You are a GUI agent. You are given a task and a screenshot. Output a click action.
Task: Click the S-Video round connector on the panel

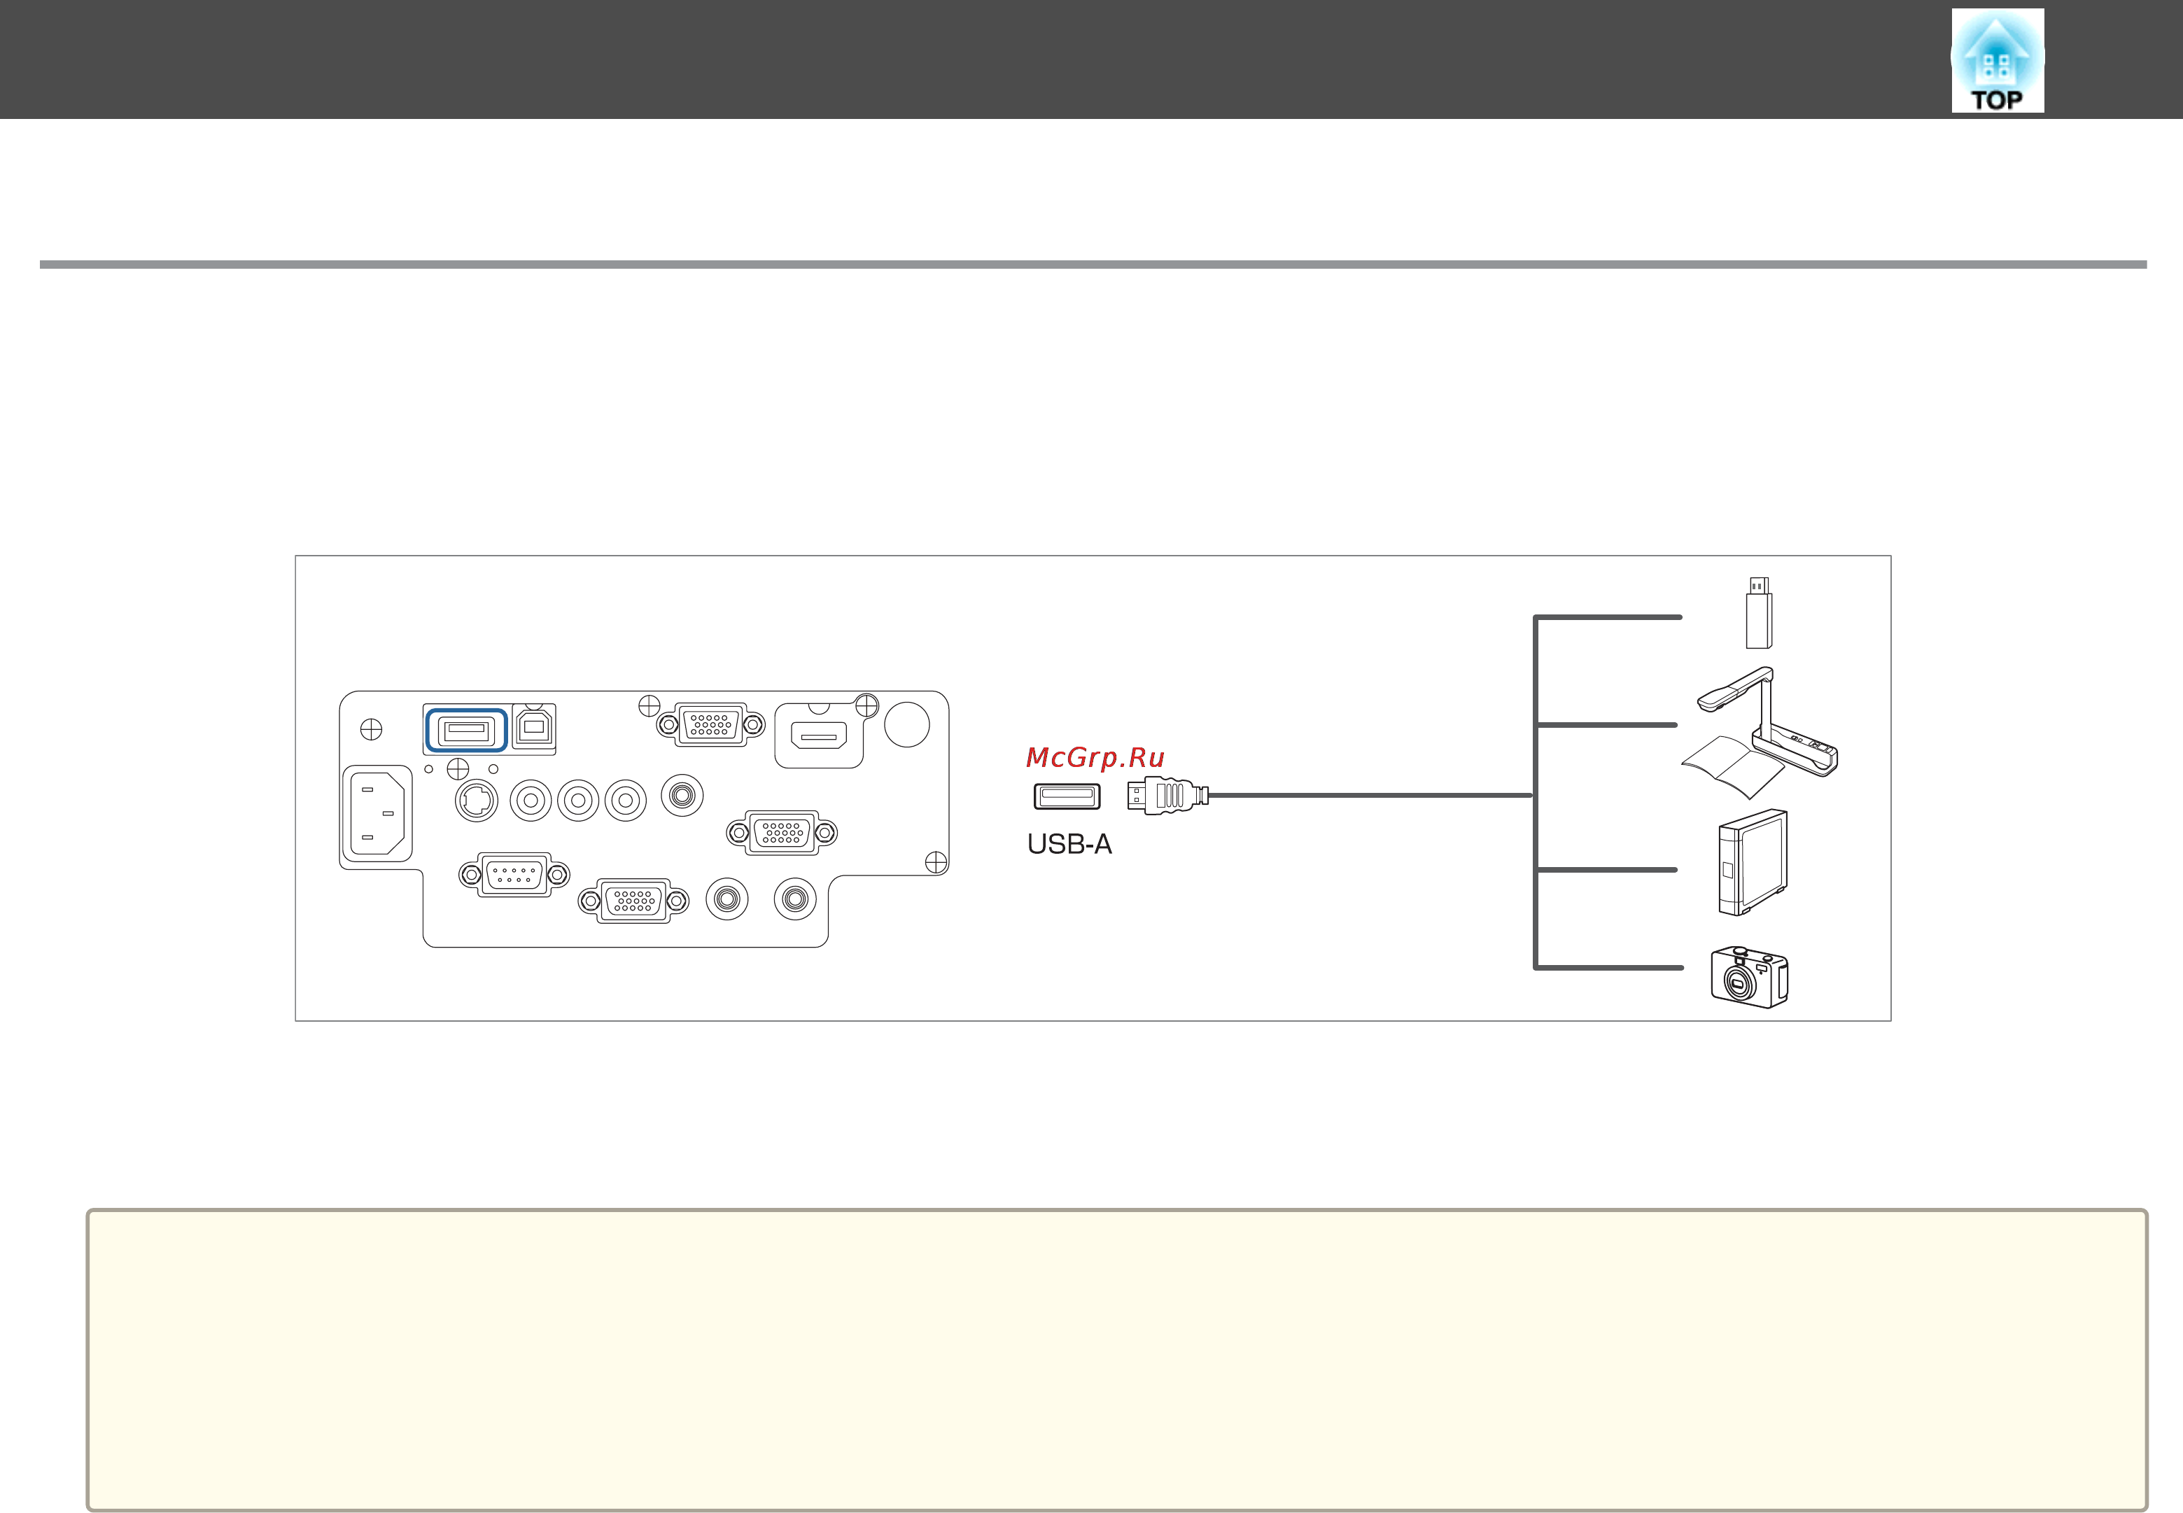(x=477, y=801)
